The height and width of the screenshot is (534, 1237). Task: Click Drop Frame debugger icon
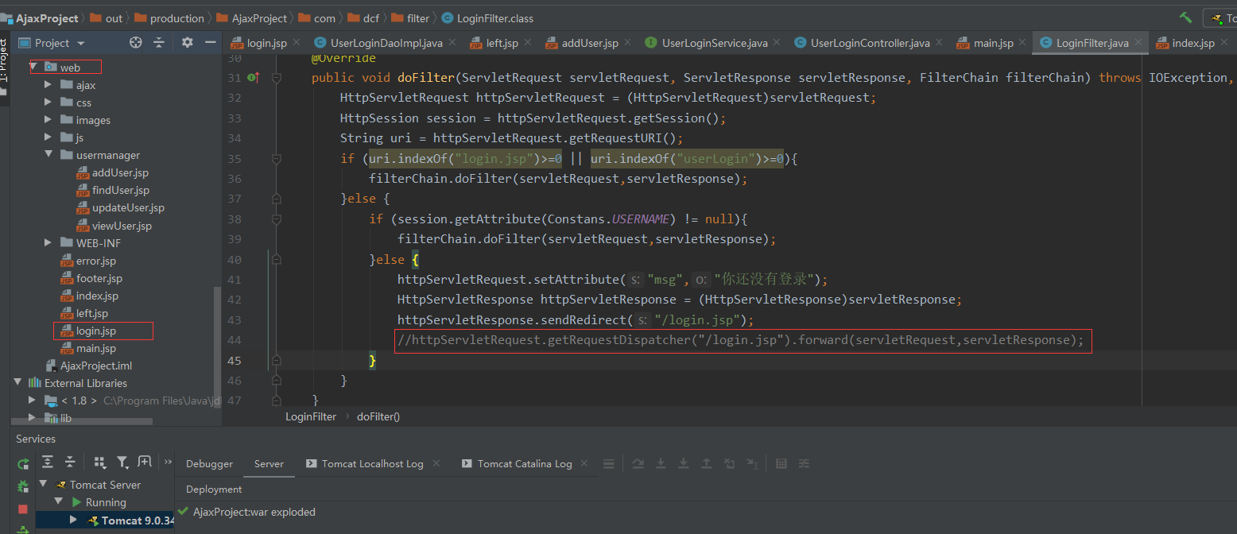click(x=730, y=463)
